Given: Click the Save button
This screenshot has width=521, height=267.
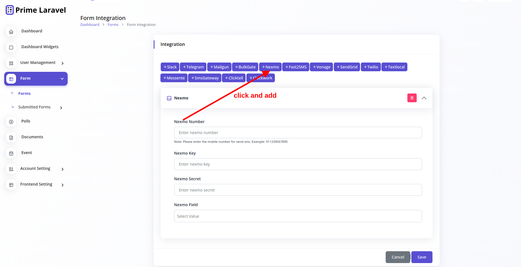Looking at the screenshot, I should coord(422,257).
